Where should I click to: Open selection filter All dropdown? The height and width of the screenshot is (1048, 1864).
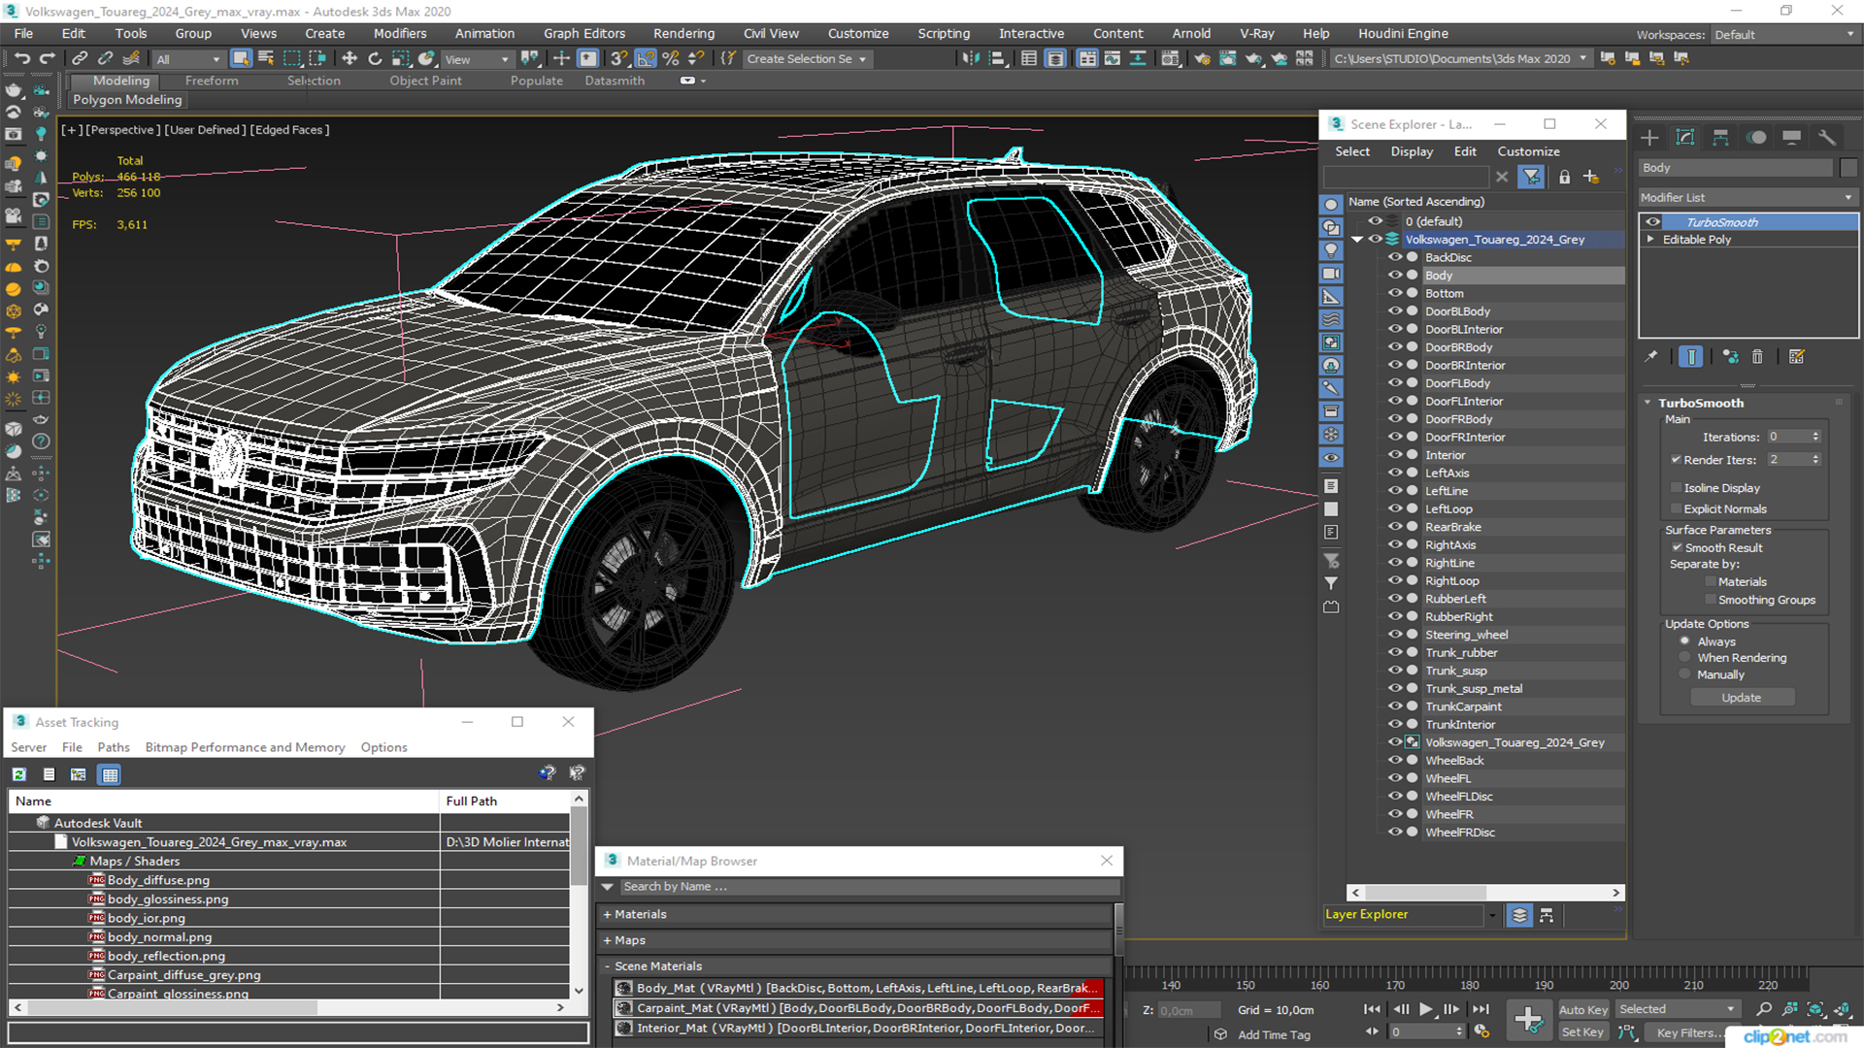(x=188, y=59)
